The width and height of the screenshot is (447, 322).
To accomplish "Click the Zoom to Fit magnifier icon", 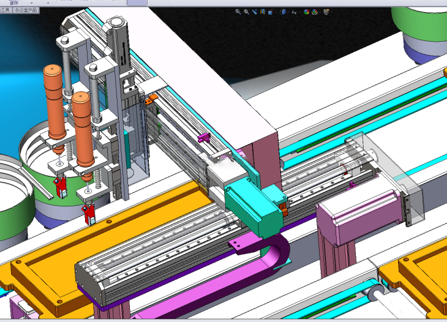I will pyautogui.click(x=238, y=12).
